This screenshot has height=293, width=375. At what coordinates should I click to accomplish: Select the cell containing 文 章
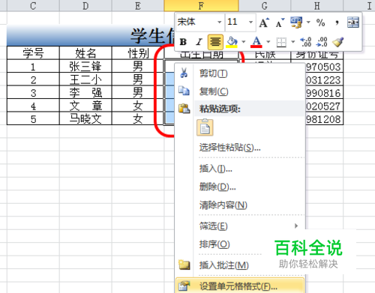85,105
